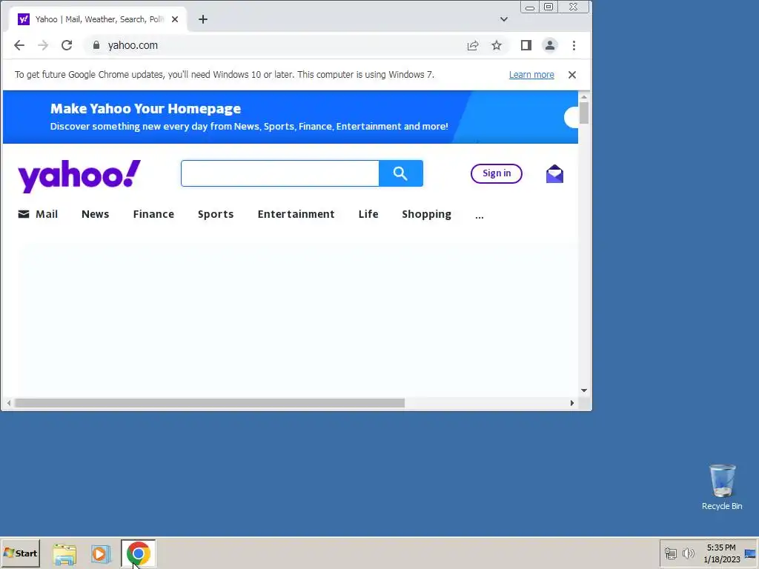759x569 pixels.
Task: Open the Entertainment section
Action: point(296,214)
